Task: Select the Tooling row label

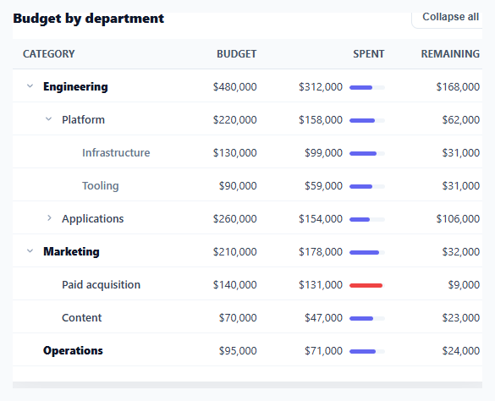Action: coord(101,185)
